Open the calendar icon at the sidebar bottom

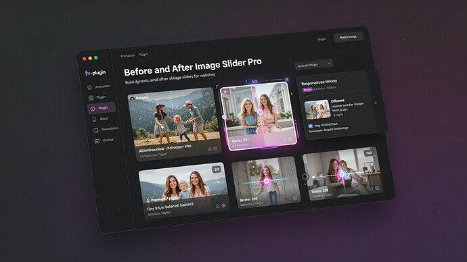pos(97,141)
